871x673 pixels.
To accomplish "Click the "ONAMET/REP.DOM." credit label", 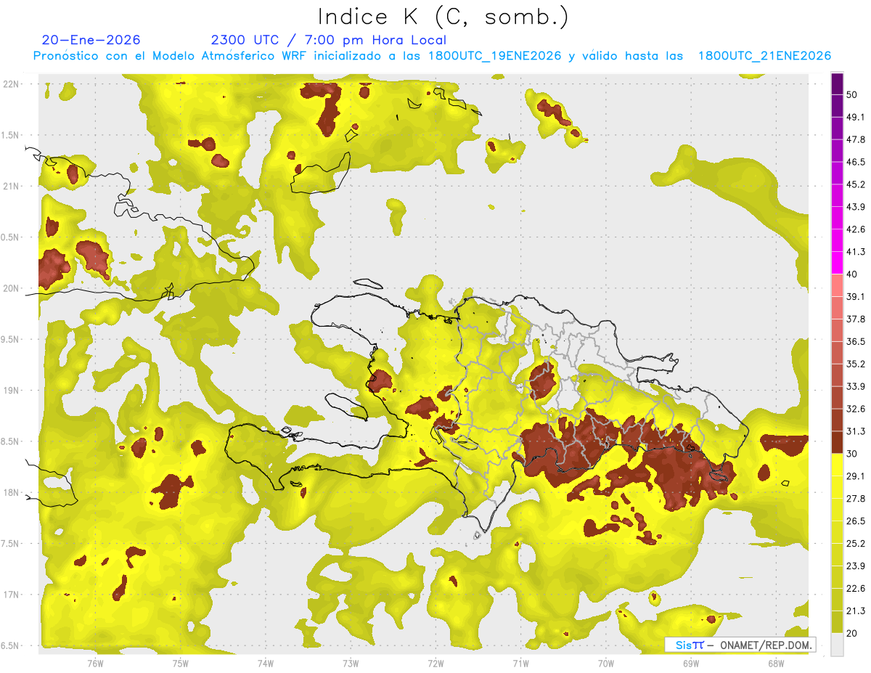I will (x=765, y=645).
